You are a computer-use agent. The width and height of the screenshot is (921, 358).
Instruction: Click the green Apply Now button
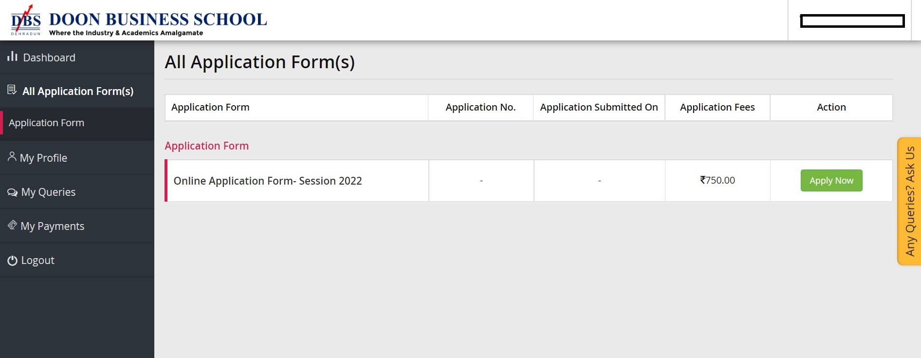click(x=831, y=180)
